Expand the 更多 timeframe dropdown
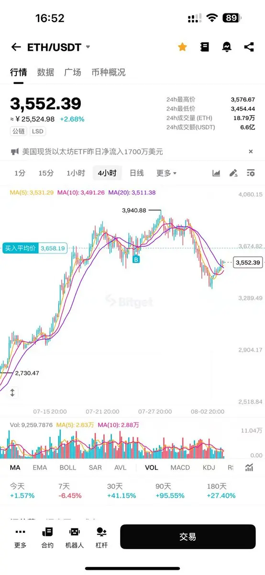This screenshot has width=265, height=575. (166, 173)
